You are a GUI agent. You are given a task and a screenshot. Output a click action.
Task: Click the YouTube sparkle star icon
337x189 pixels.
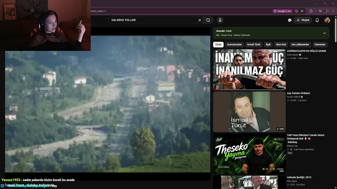[290, 20]
